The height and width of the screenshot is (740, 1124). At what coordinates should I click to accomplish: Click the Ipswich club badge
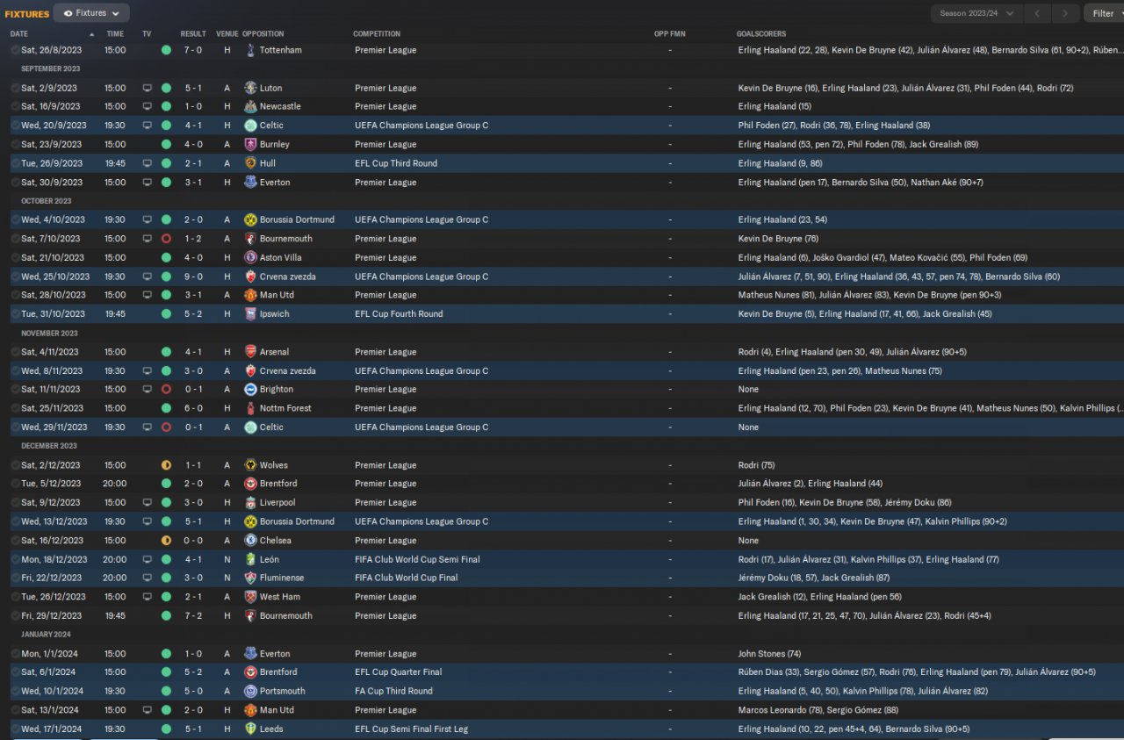pyautogui.click(x=250, y=313)
